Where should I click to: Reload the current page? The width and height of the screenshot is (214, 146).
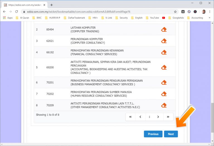(x=16, y=12)
